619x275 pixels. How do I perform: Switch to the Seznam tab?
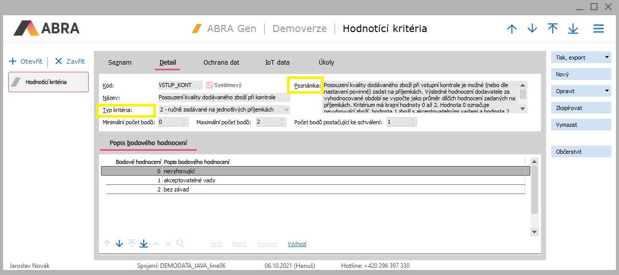point(120,63)
